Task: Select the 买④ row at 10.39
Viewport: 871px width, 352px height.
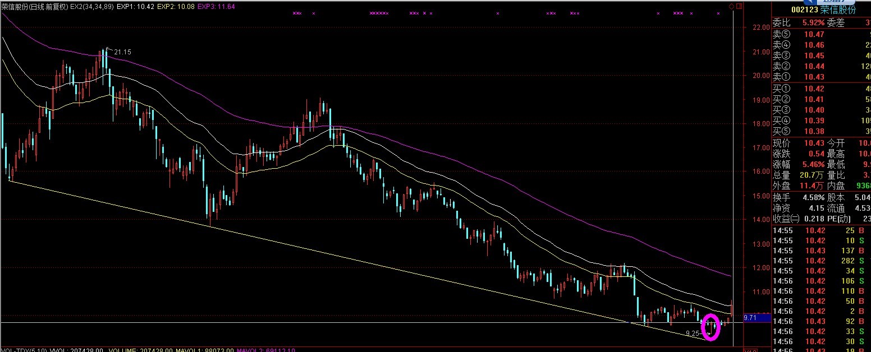Action: coord(822,121)
